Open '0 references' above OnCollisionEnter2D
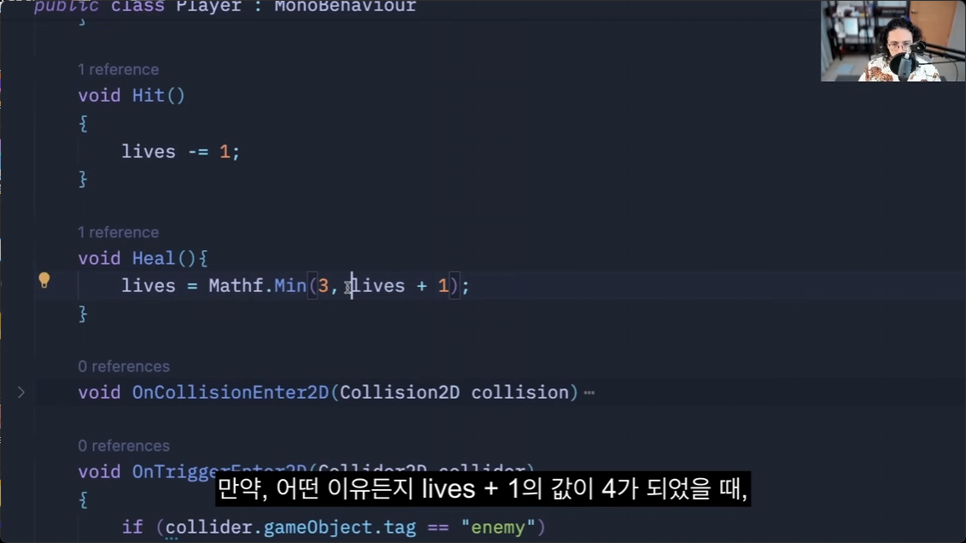The image size is (966, 543). coord(124,366)
